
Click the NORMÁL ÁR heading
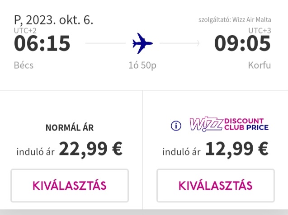70,128
